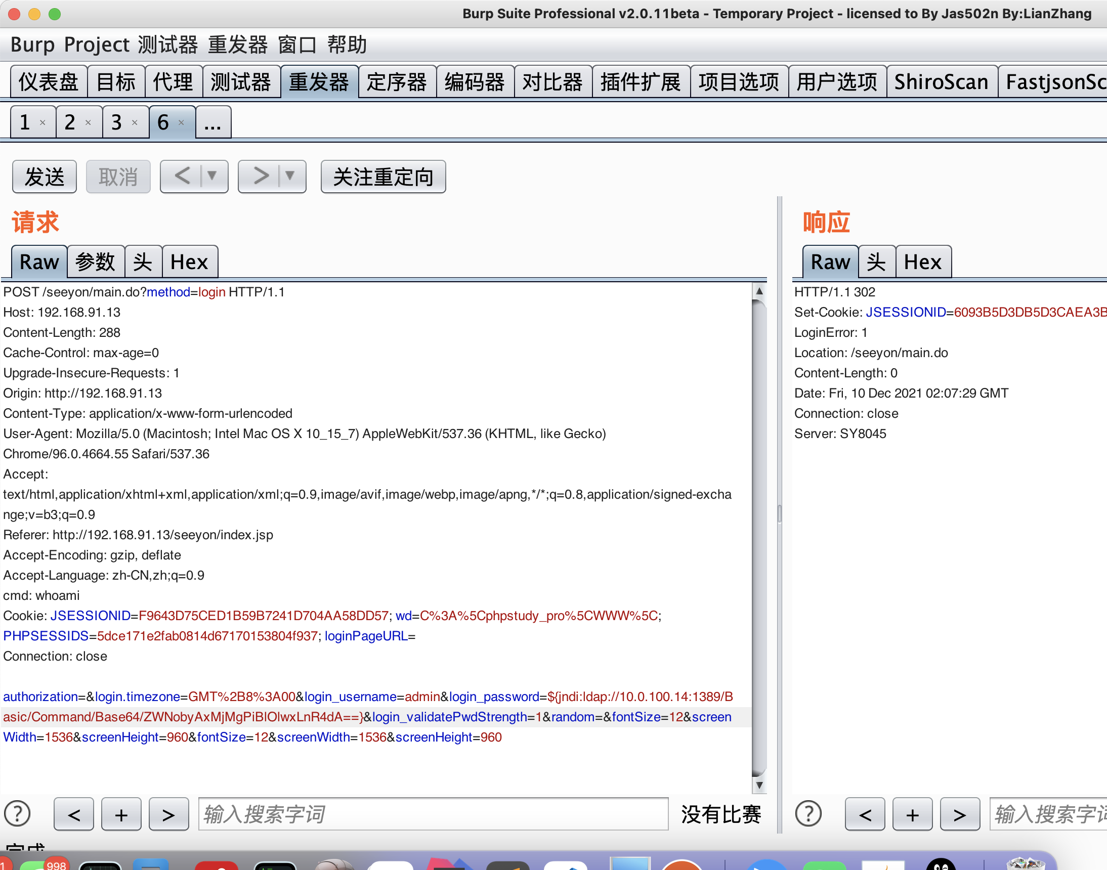Viewport: 1107px width, 870px height.
Task: Switch to request Hex tab
Action: (x=190, y=262)
